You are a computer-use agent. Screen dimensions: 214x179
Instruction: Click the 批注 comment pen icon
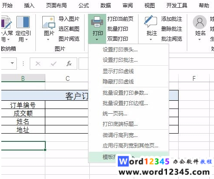[x=151, y=21]
